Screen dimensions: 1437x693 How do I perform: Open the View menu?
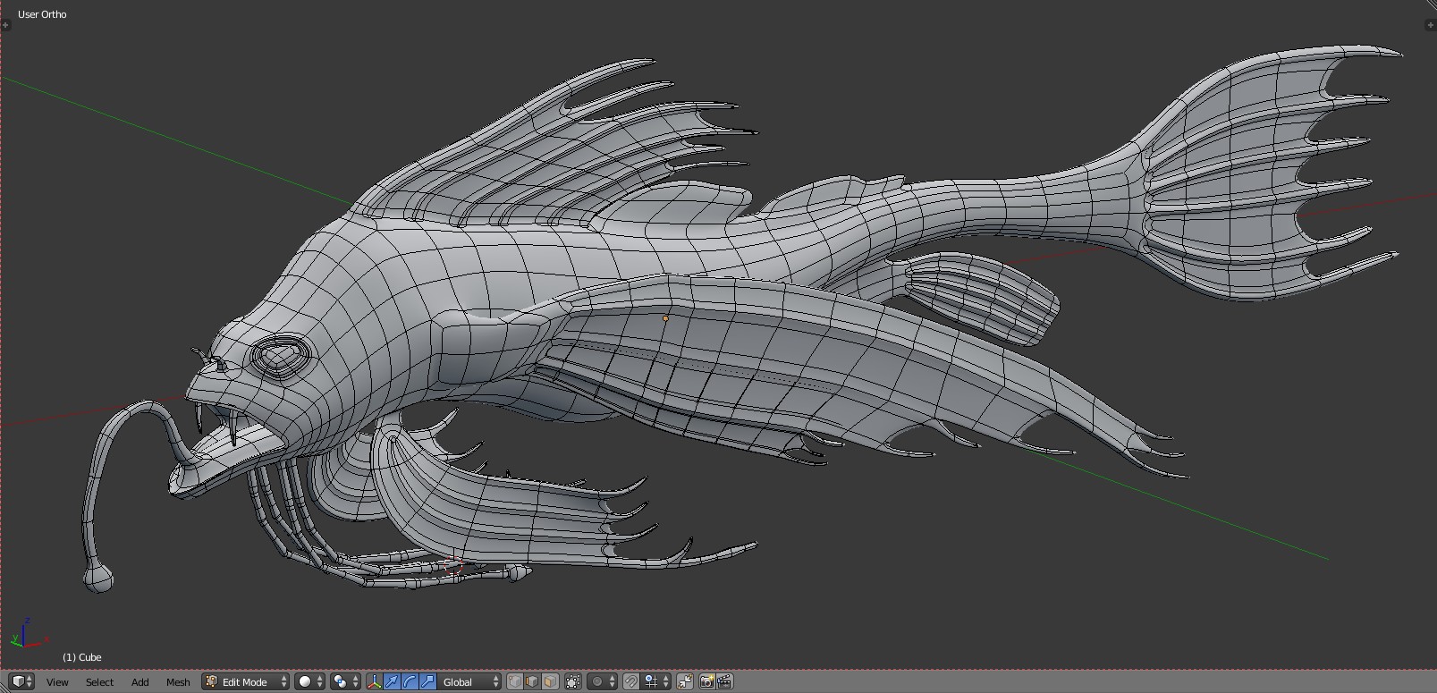click(x=57, y=681)
